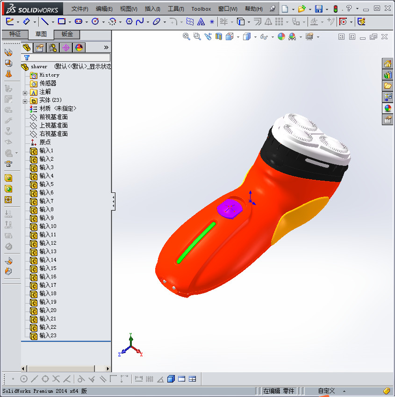Switch to the 草图 tab
Image resolution: width=395 pixels, height=397 pixels.
[41, 34]
